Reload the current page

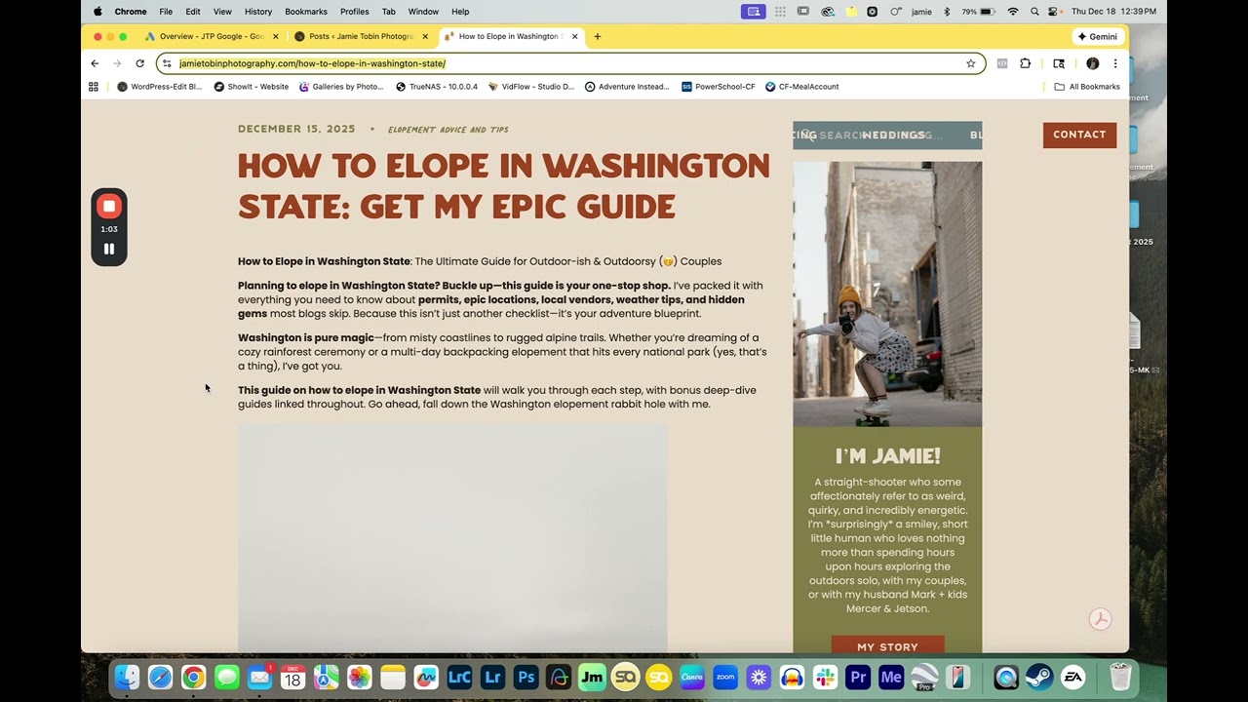[139, 63]
